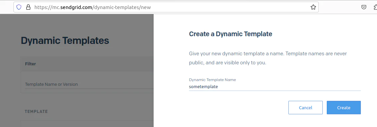This screenshot has height=127, width=377.
Task: Open the Pocket save icon
Action: pyautogui.click(x=364, y=7)
